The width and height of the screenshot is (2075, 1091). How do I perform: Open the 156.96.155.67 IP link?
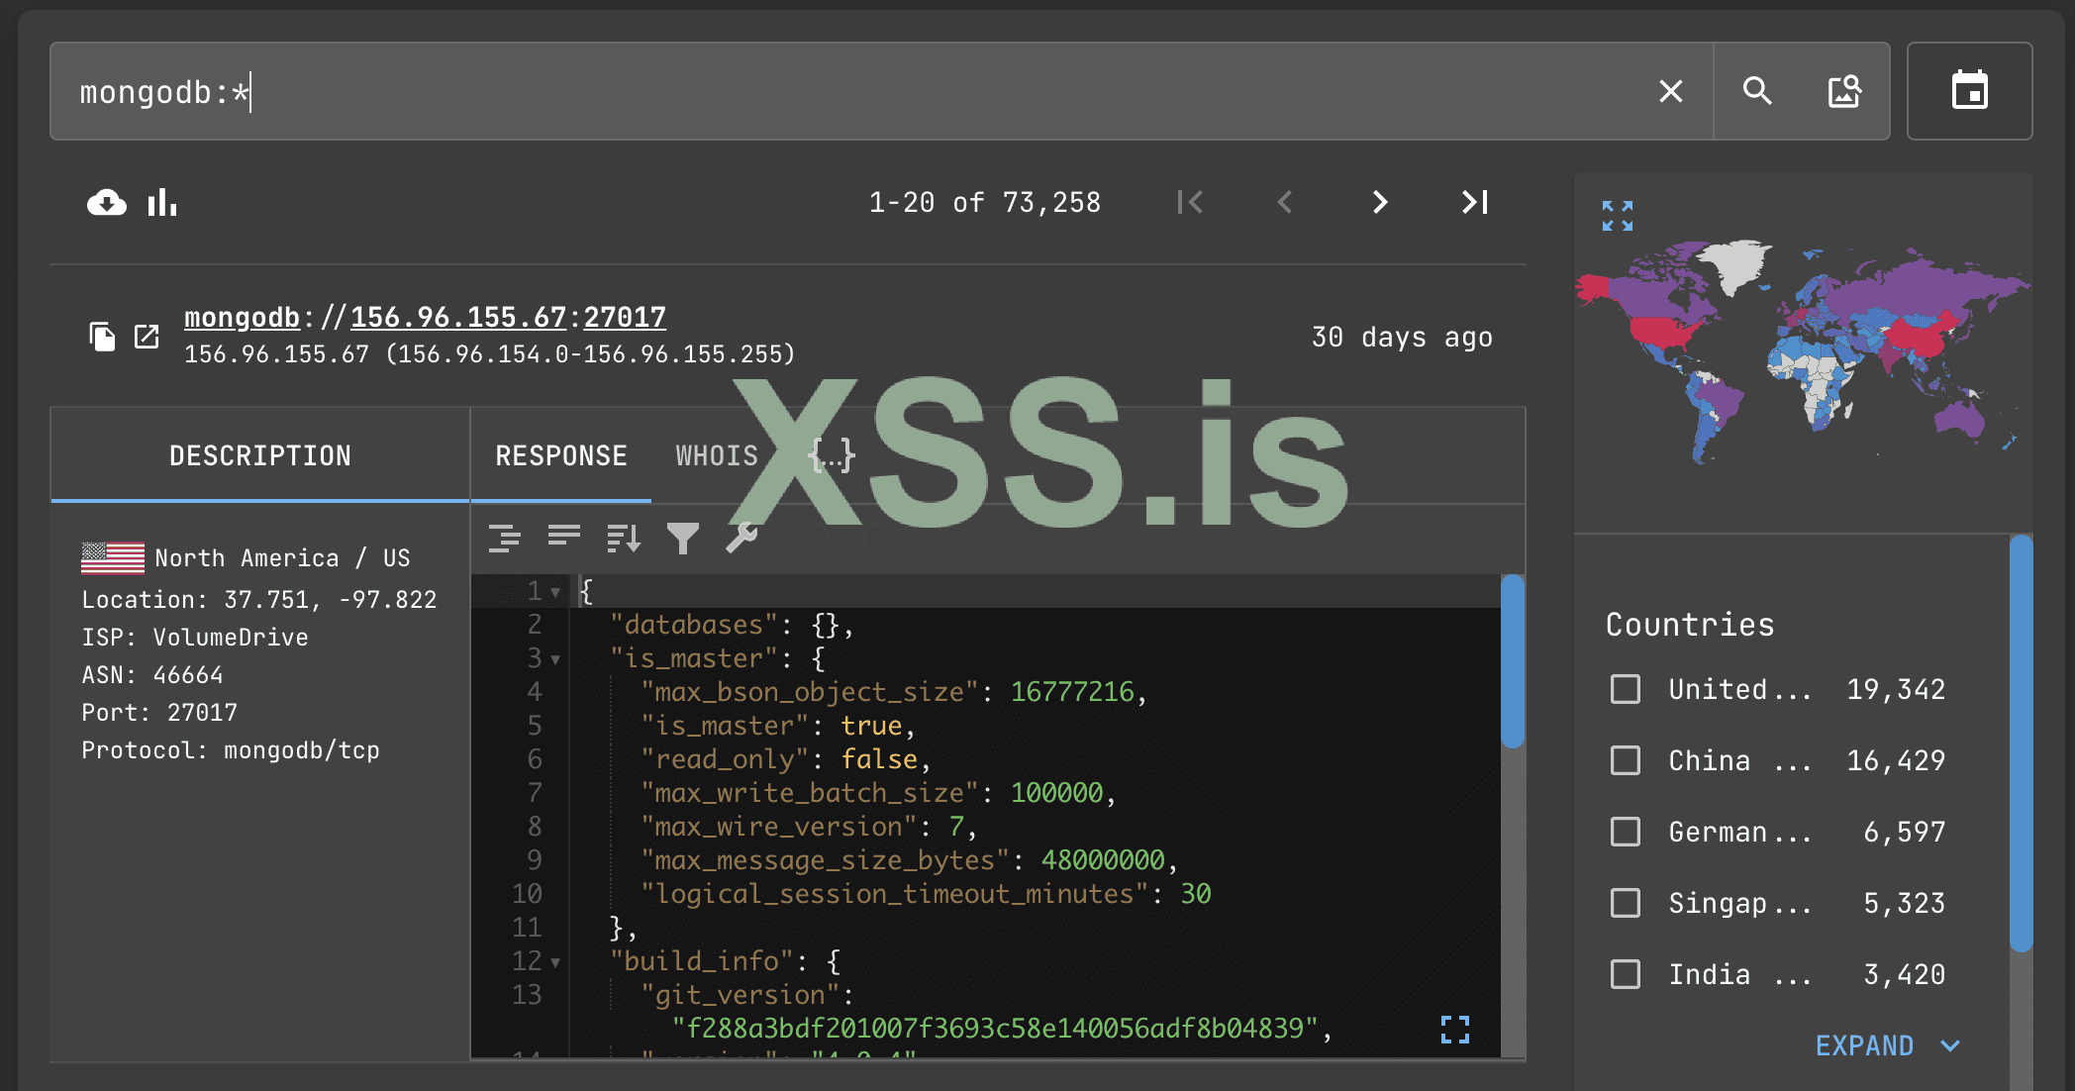tap(458, 317)
